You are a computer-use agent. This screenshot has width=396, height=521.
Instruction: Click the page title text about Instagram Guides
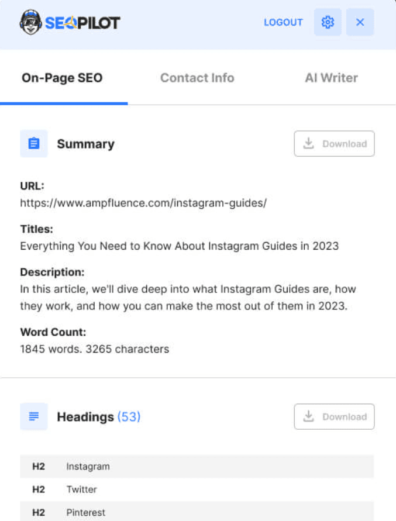pos(179,246)
